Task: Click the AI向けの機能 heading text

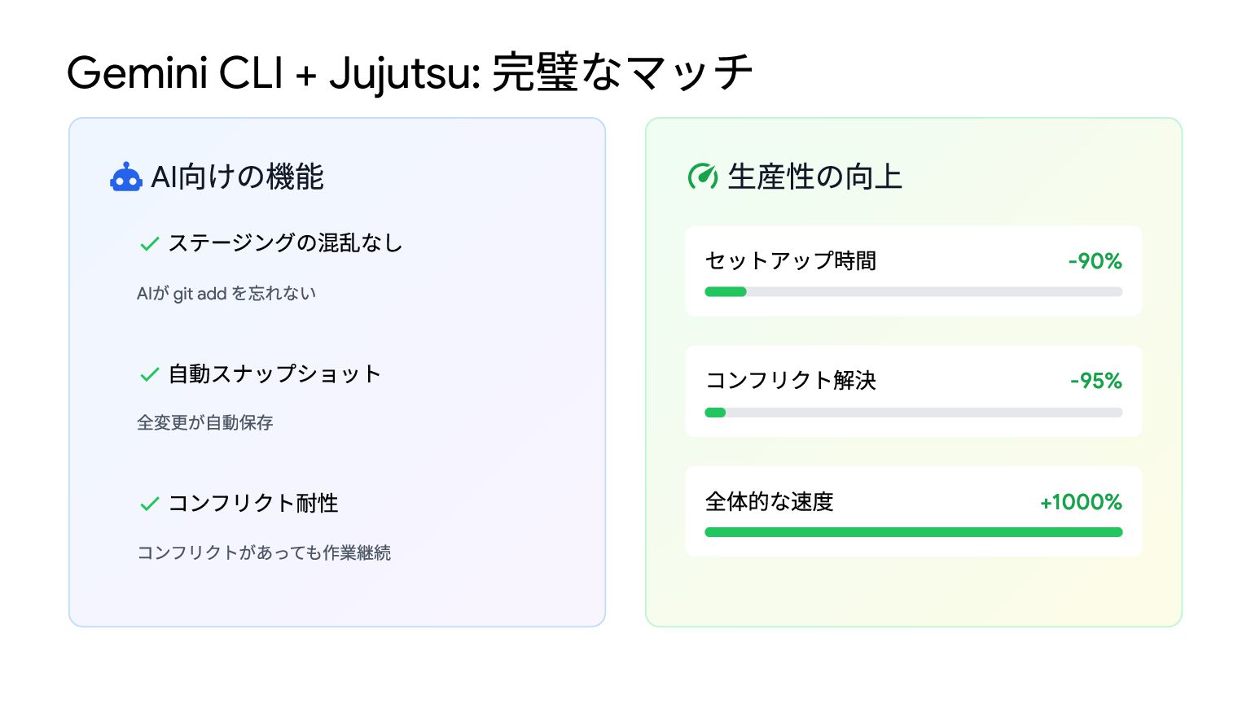Action: pos(238,177)
